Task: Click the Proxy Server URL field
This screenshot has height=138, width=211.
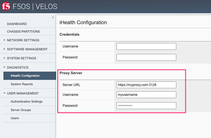Action: [x=146, y=85]
